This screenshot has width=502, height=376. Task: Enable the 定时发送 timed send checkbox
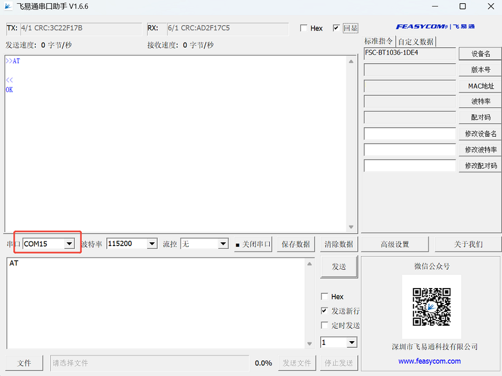pos(325,325)
